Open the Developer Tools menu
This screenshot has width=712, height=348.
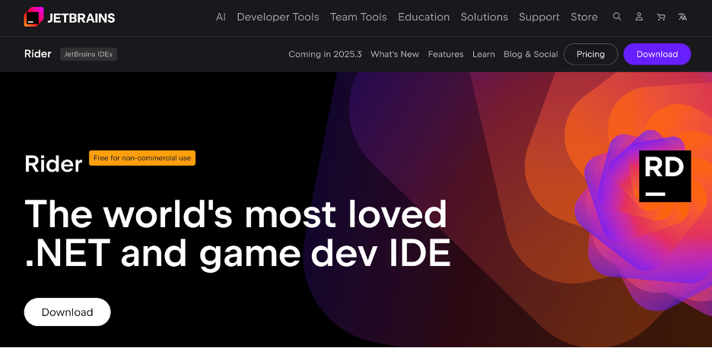coord(278,17)
